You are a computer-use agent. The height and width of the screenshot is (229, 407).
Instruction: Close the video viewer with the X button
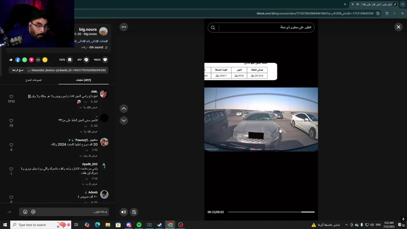[398, 27]
